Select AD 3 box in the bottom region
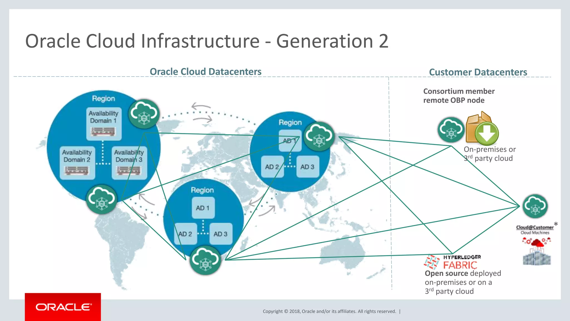The height and width of the screenshot is (321, 570). coord(221,234)
